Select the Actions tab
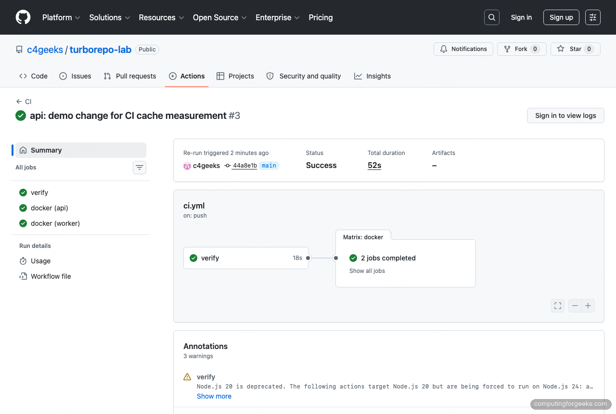Viewport: 616px width, 414px height. (x=187, y=76)
